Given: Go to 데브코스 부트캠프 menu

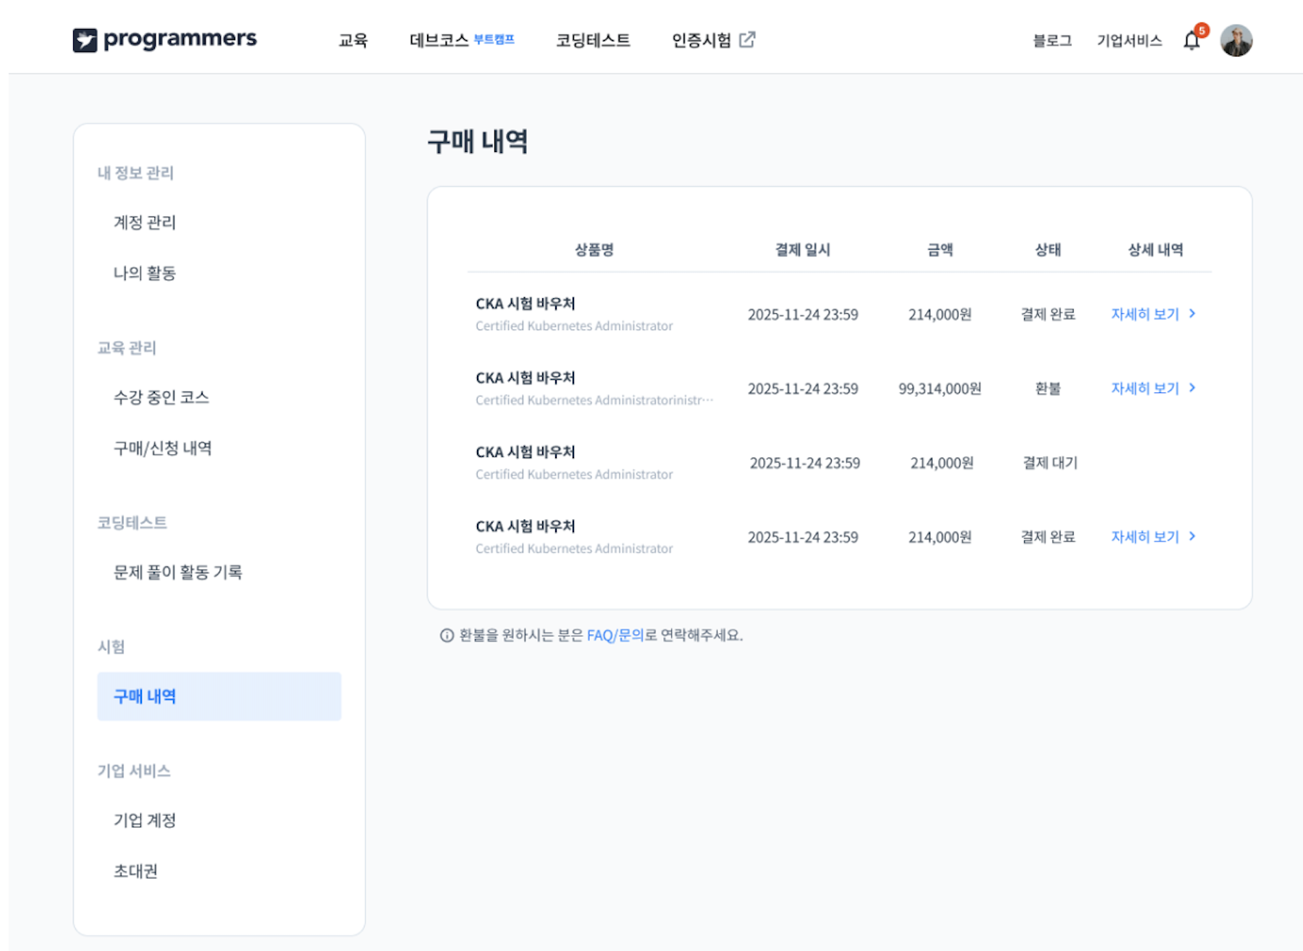Looking at the screenshot, I should coord(461,41).
